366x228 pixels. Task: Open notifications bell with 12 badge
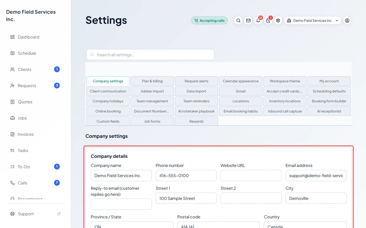258,21
